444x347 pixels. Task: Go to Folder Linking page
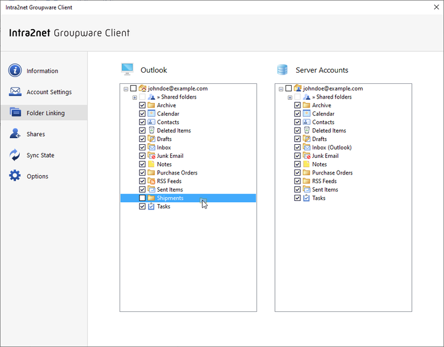[x=44, y=113]
